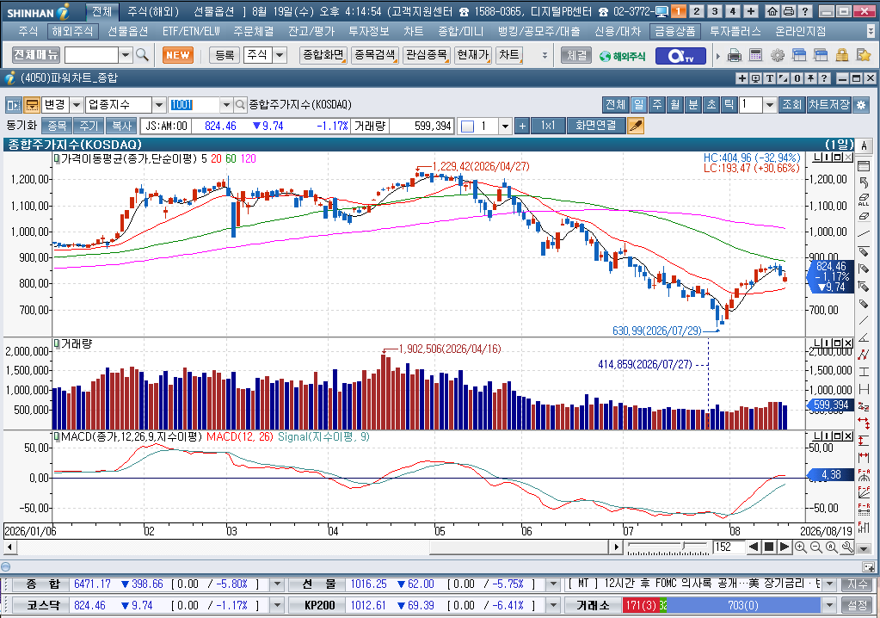Screen dimensions: 880x618
Task: Click home icon in main title bar
Action: point(772,11)
